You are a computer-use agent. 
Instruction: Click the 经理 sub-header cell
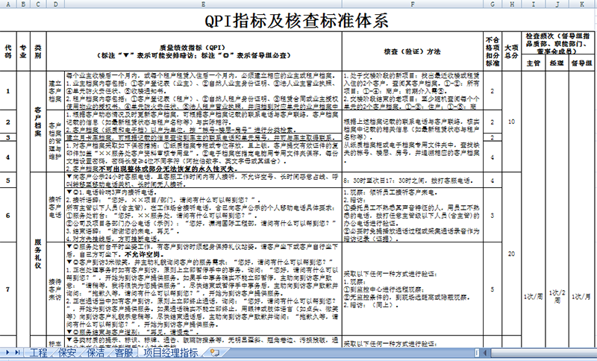[557, 63]
